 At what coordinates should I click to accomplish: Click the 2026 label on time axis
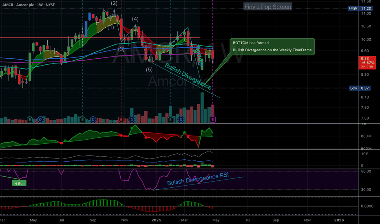tap(339, 220)
